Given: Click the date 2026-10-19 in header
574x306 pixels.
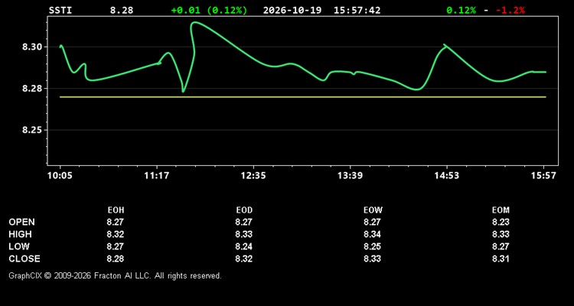Looking at the screenshot, I should pos(292,10).
